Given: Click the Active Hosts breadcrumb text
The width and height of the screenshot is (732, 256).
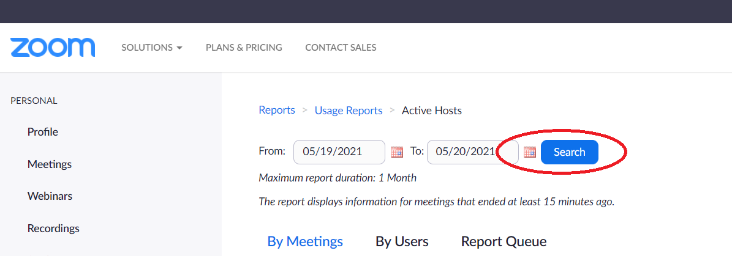Looking at the screenshot, I should (x=432, y=111).
